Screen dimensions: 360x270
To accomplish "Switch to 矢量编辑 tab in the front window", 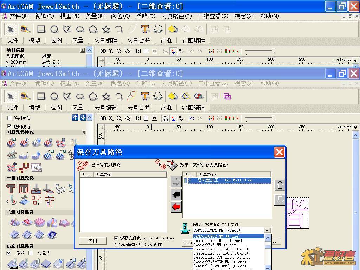I will point(105,108).
